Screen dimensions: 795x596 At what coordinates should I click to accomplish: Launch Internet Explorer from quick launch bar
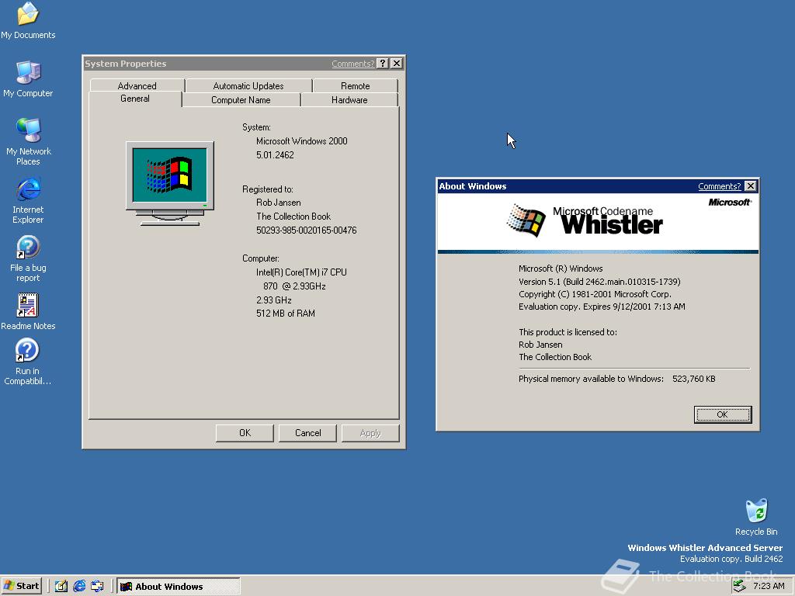point(79,586)
